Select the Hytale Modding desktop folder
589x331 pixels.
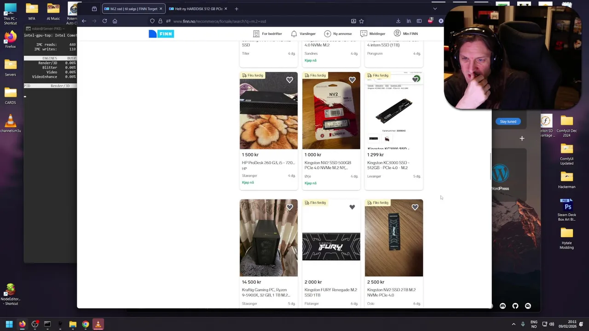coord(566,238)
